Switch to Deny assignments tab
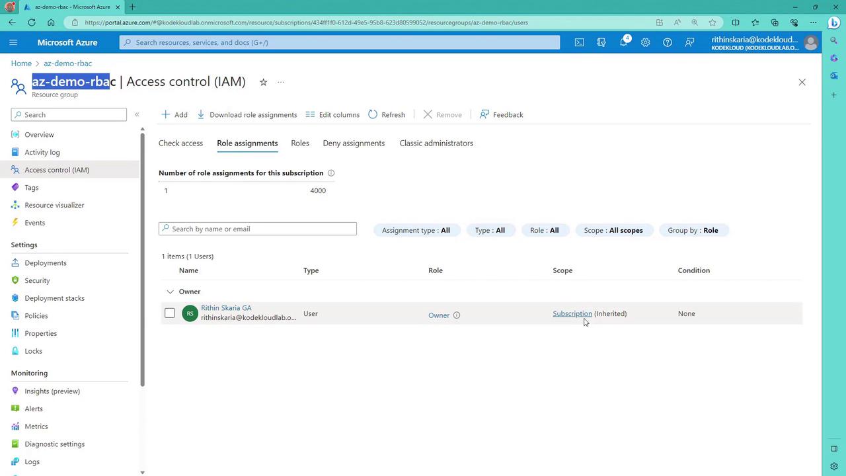The height and width of the screenshot is (476, 846). pos(354,143)
